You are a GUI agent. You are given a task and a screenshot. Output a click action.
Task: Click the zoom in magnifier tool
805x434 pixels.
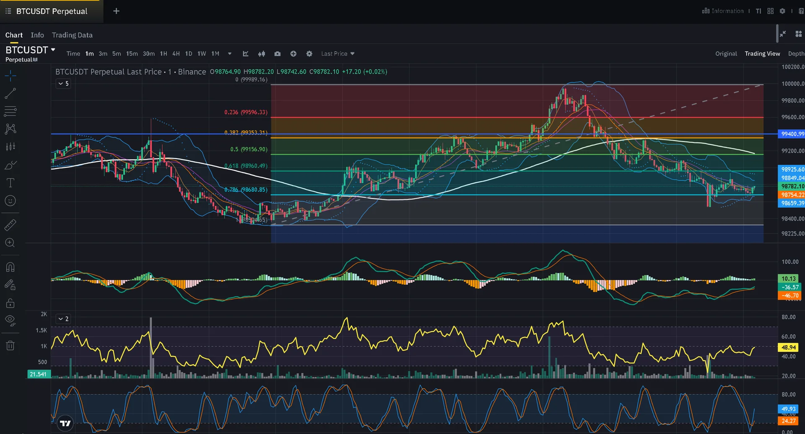10,243
